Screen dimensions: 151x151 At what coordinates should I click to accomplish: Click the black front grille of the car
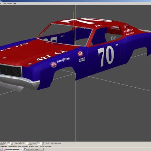11,71
